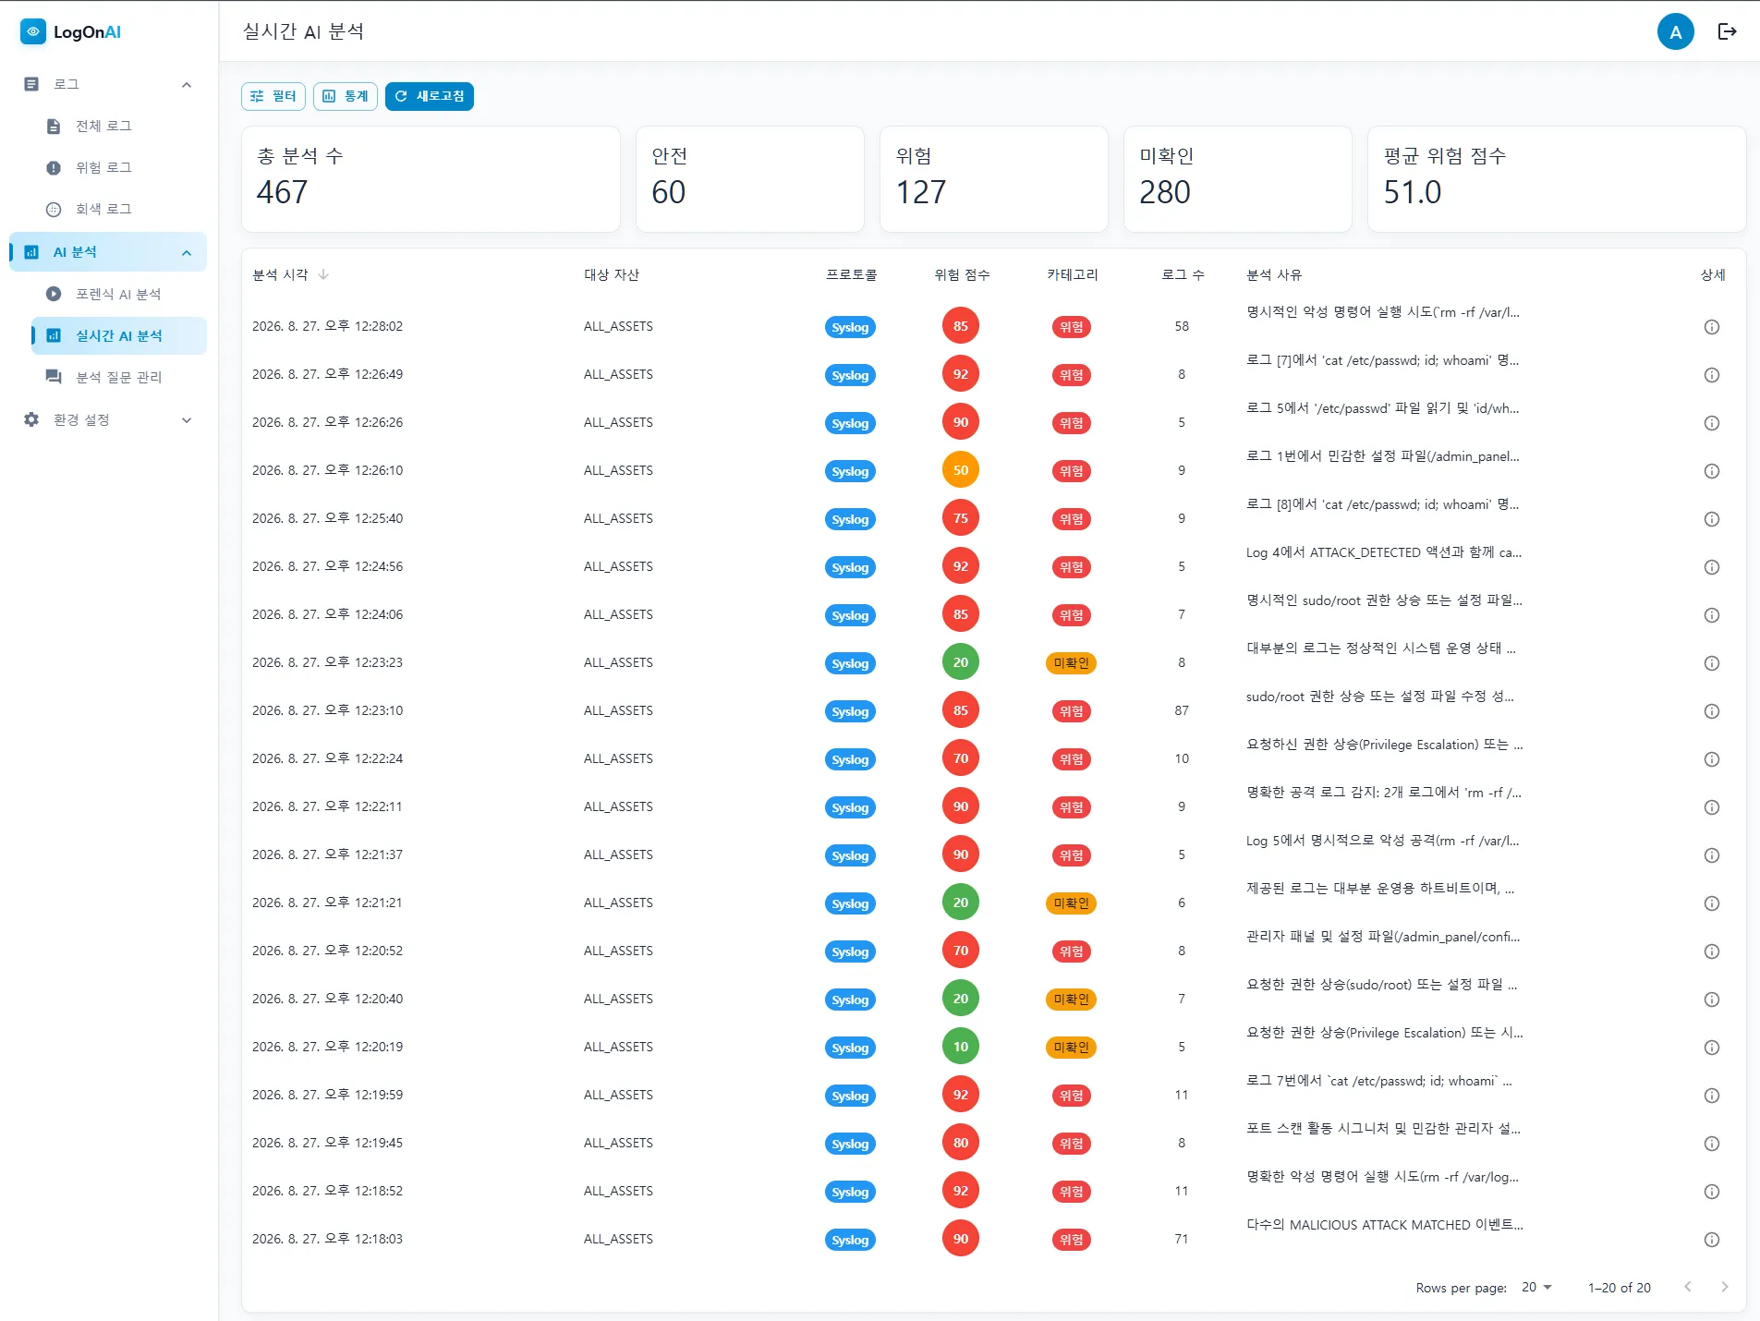Open the Rows per page dropdown
1760x1321 pixels.
(x=1537, y=1287)
